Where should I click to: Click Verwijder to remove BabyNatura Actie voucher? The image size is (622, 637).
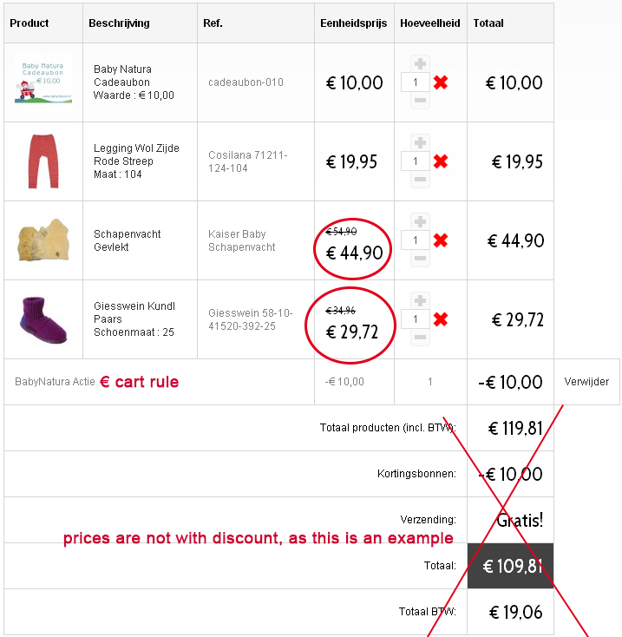click(x=586, y=382)
